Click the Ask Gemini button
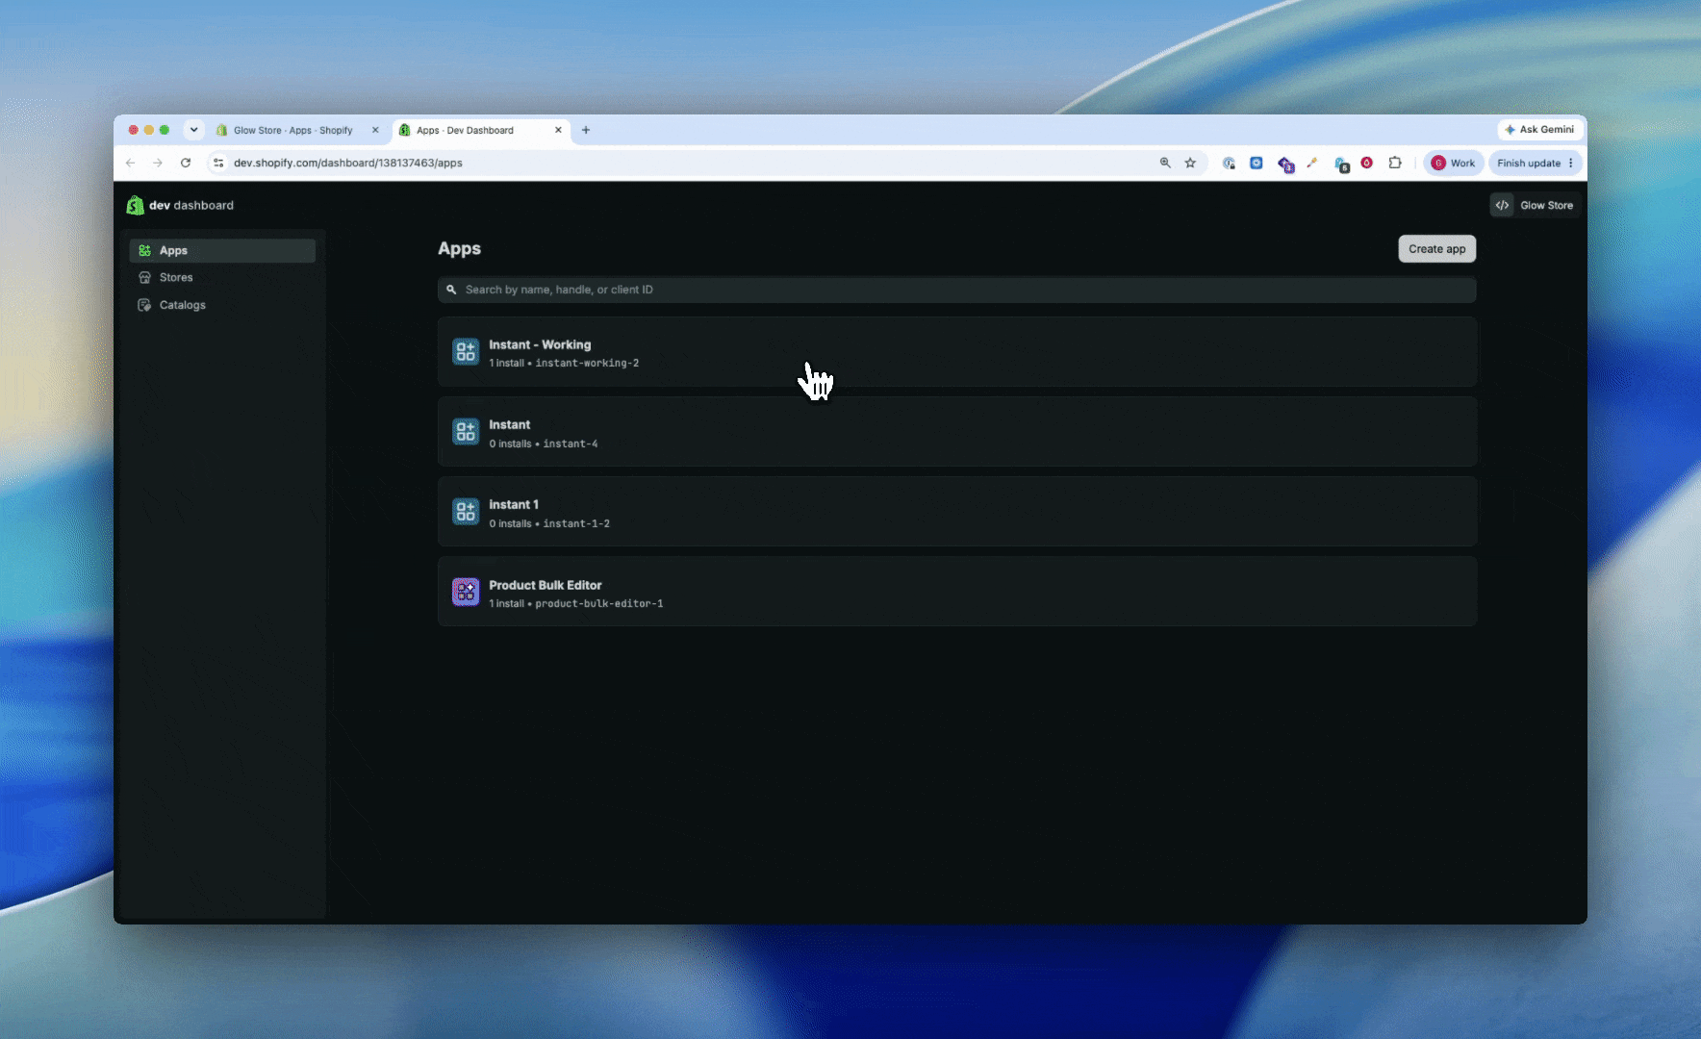Viewport: 1701px width, 1039px height. 1540,130
